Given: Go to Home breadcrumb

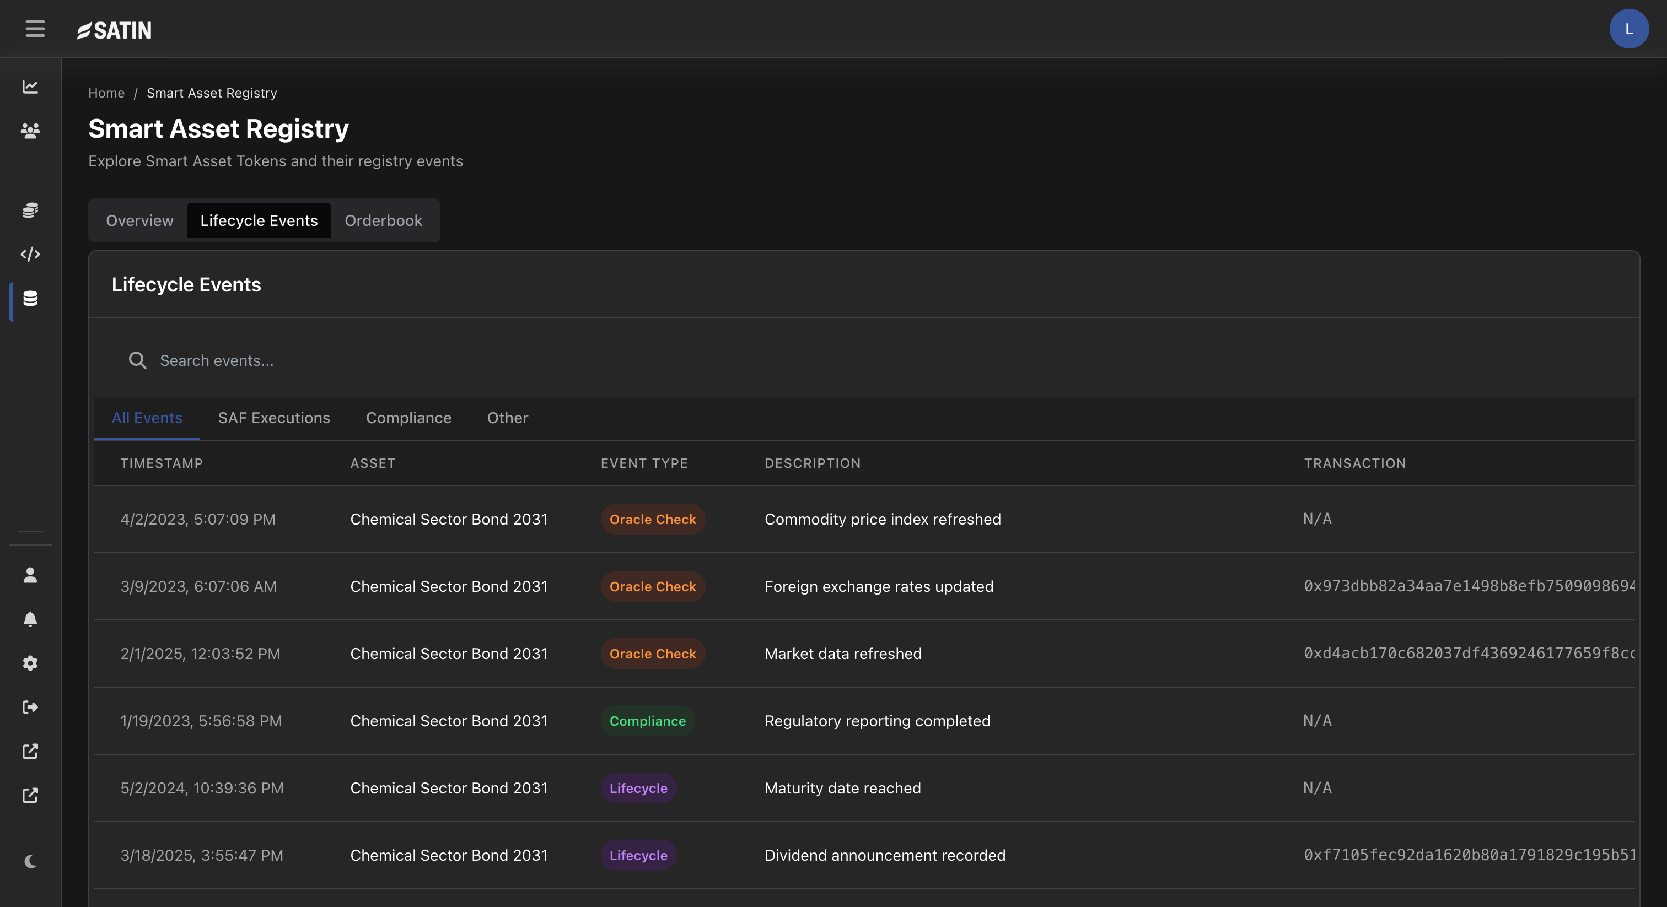Looking at the screenshot, I should (x=106, y=93).
